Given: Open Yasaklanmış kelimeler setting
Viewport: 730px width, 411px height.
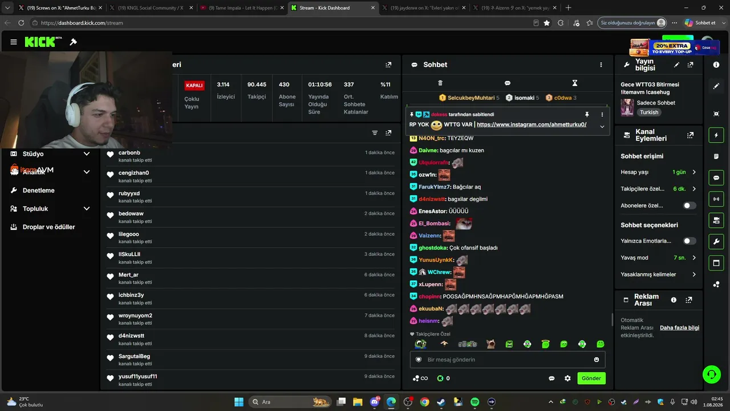Looking at the screenshot, I should [658, 275].
